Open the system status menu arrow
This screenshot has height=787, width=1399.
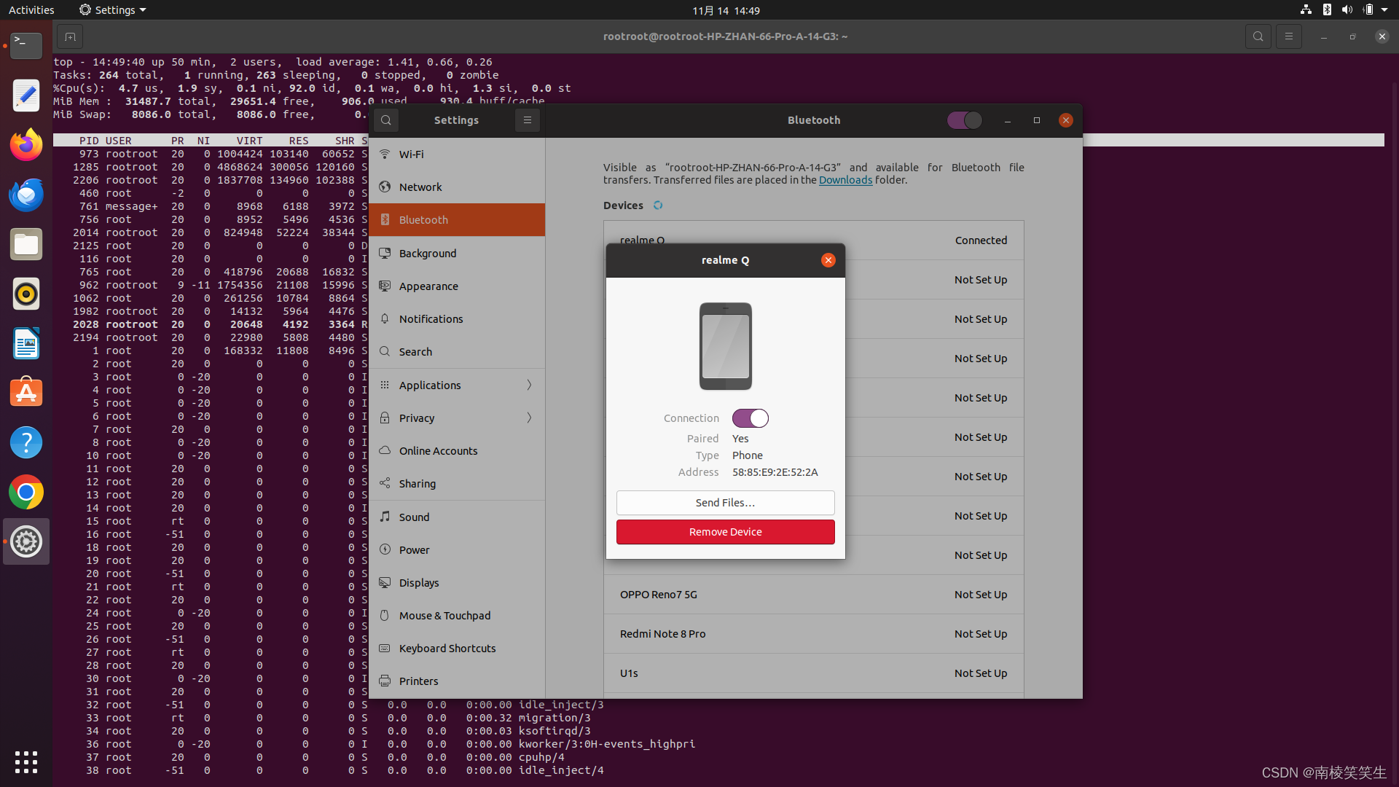pyautogui.click(x=1384, y=10)
